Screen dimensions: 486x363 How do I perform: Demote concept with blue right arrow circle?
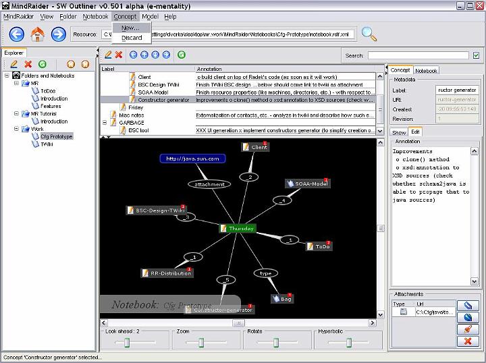166,55
